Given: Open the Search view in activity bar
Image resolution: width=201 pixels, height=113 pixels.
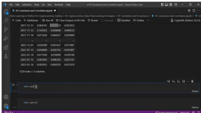Looking at the screenshot, I should click(6, 20).
